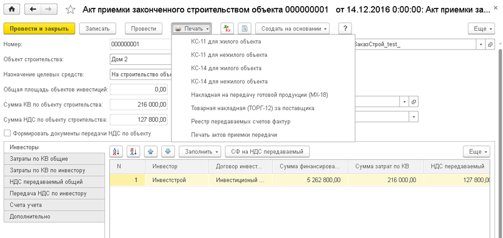This screenshot has width=503, height=238.
Task: Move selected row up
Action: 151,152
